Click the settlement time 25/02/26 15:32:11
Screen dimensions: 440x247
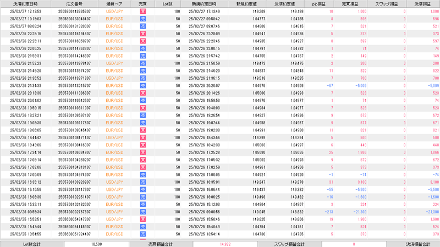pos(25,204)
